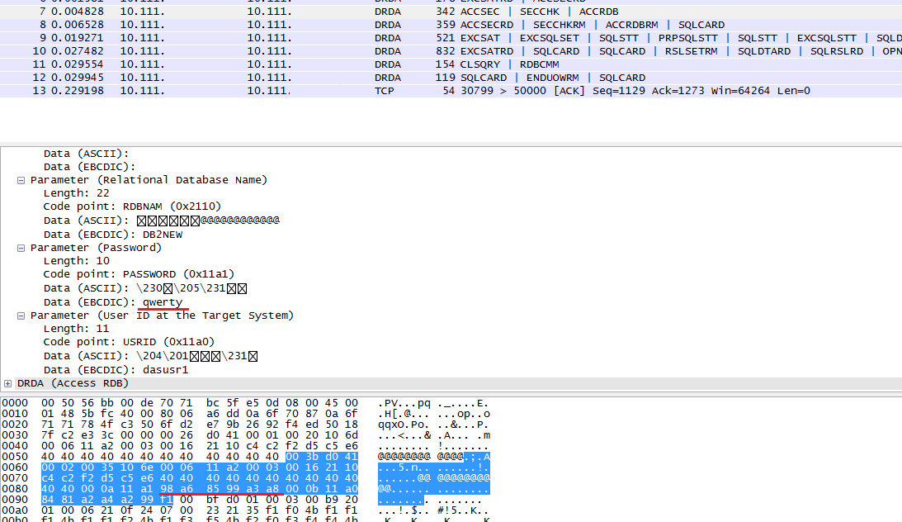This screenshot has height=522, width=902.
Task: Click the EBCDIC password value qwerty
Action: pos(163,302)
